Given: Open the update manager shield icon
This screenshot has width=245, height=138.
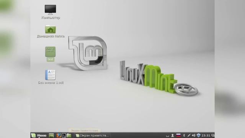Looking at the screenshot, I should pos(198,135).
